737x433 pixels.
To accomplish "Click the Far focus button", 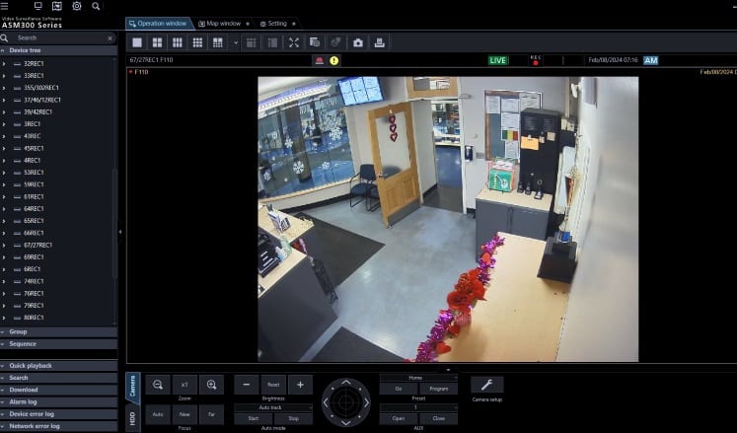I will click(x=211, y=414).
